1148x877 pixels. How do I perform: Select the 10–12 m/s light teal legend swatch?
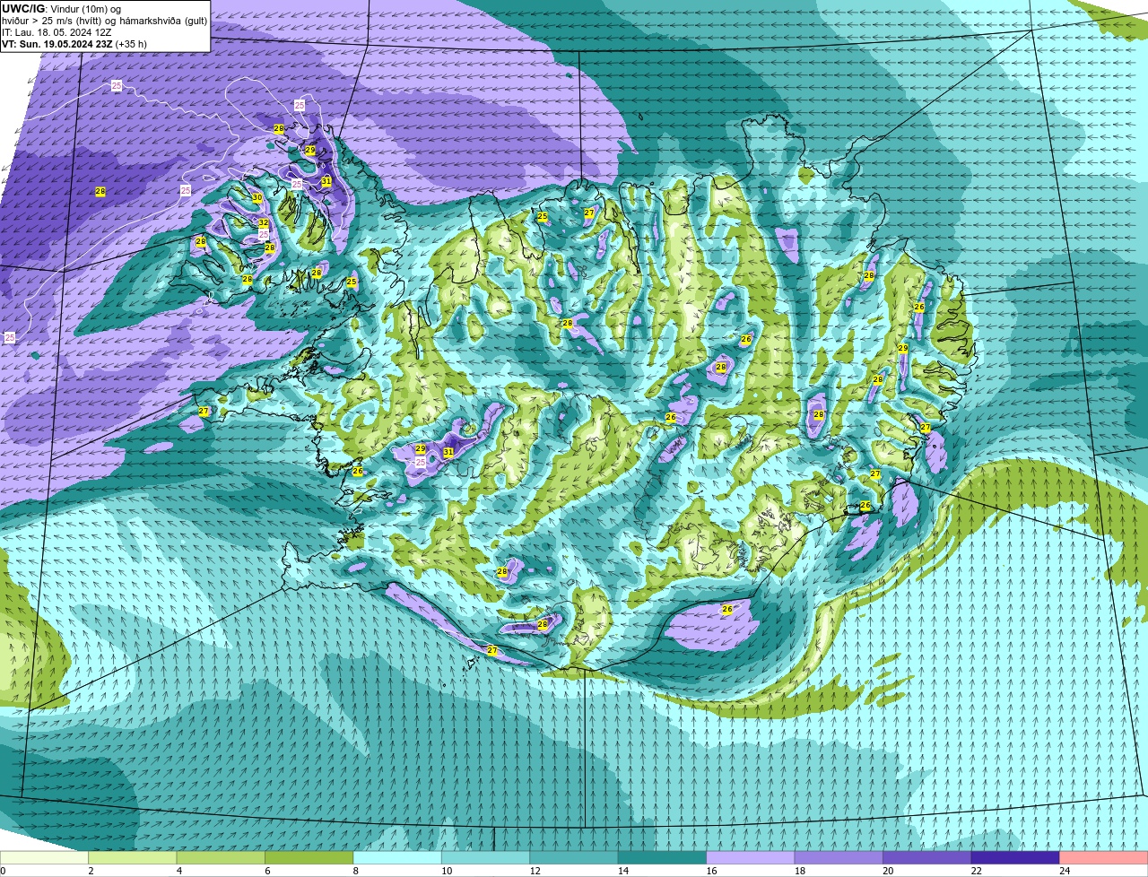[486, 858]
